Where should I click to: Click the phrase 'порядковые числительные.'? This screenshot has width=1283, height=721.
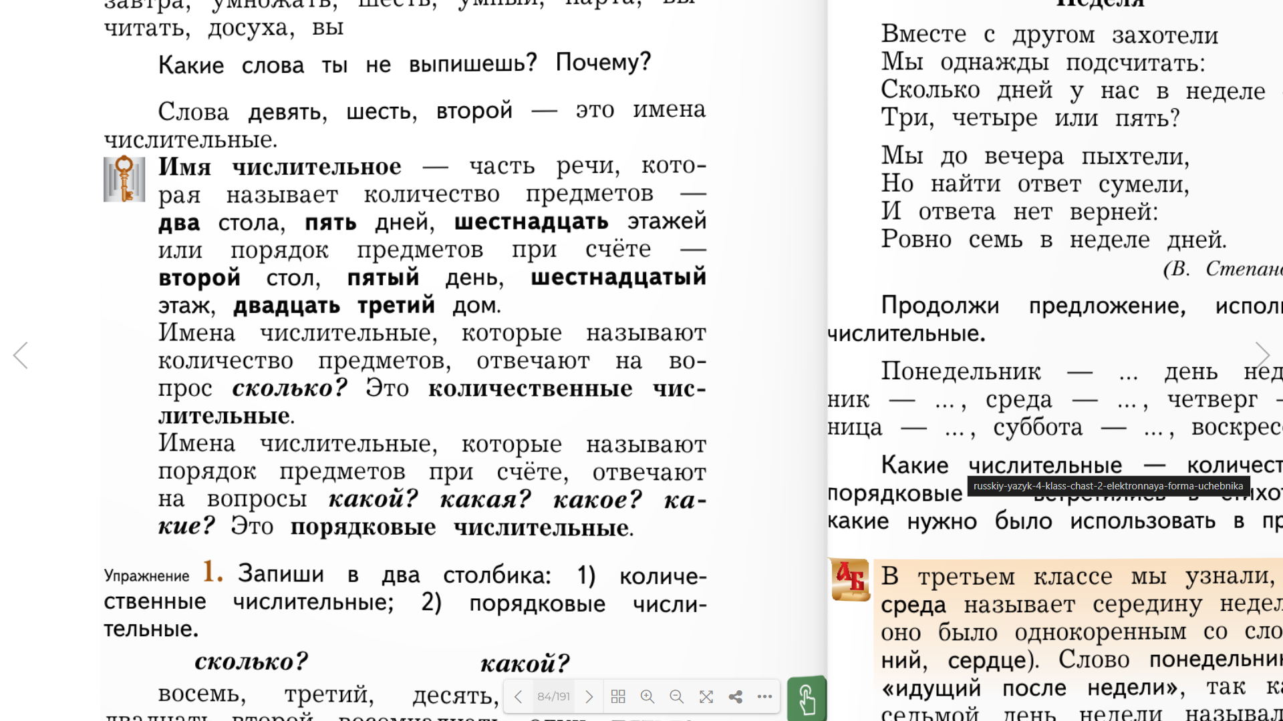pos(462,527)
